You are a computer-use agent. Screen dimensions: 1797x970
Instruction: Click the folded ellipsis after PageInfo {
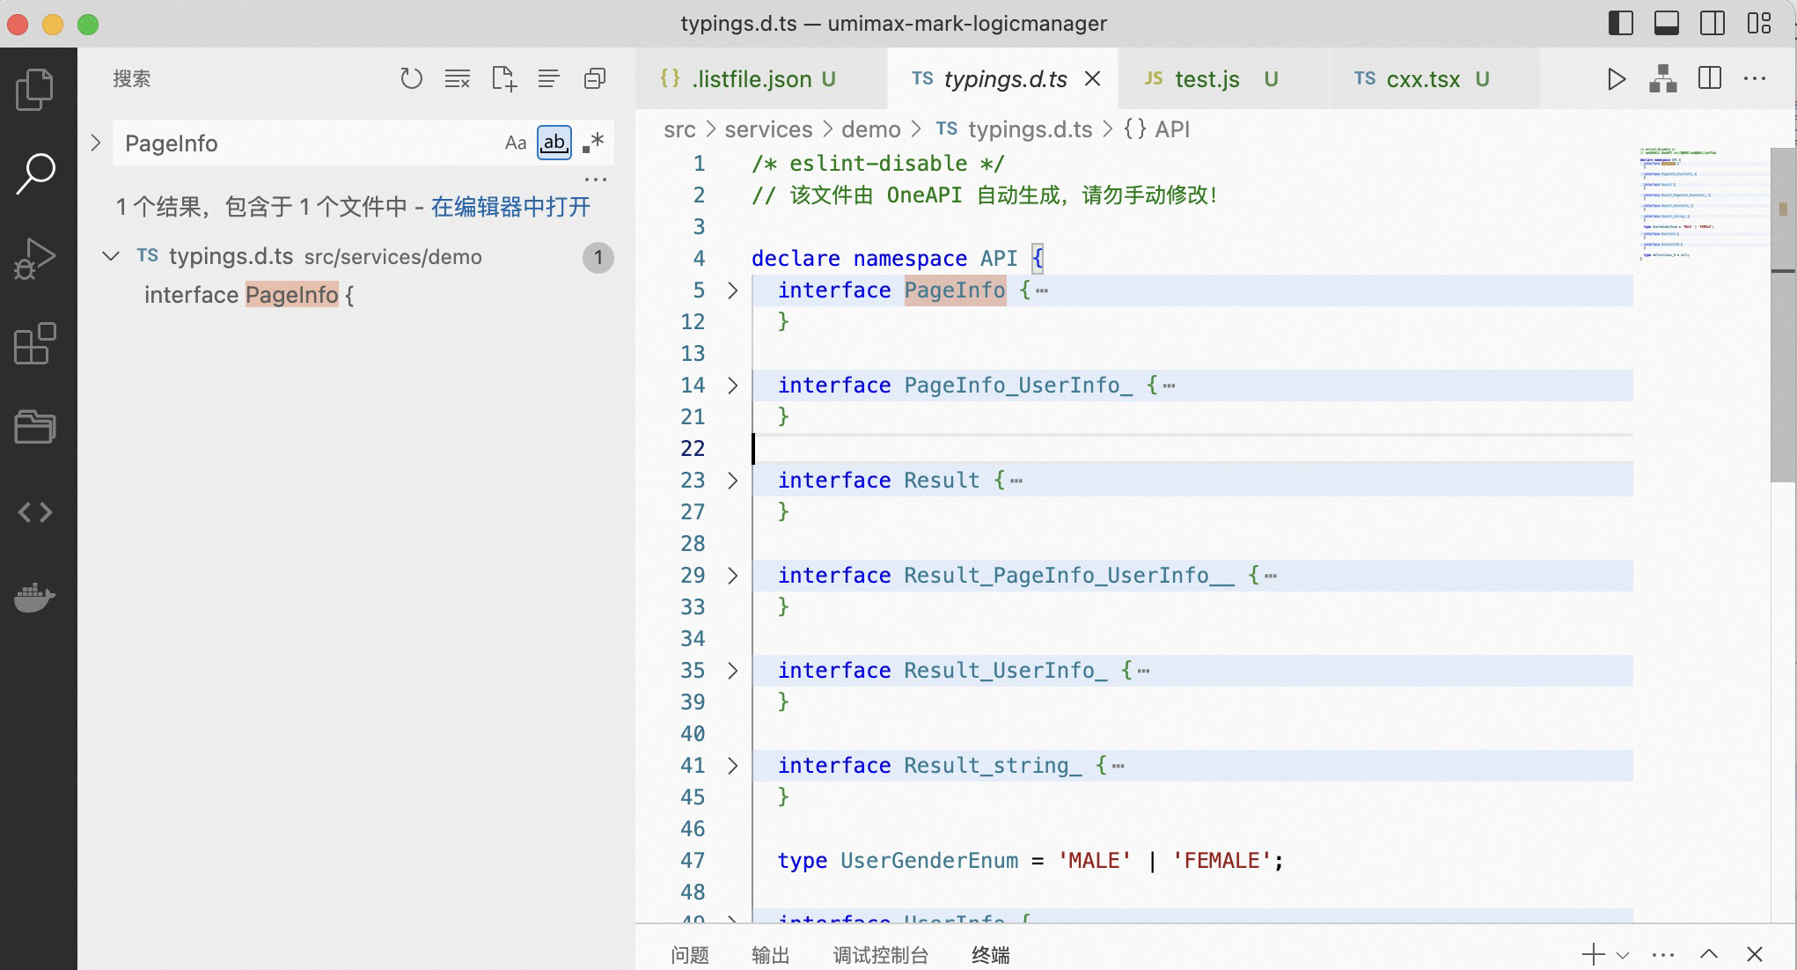[1042, 290]
